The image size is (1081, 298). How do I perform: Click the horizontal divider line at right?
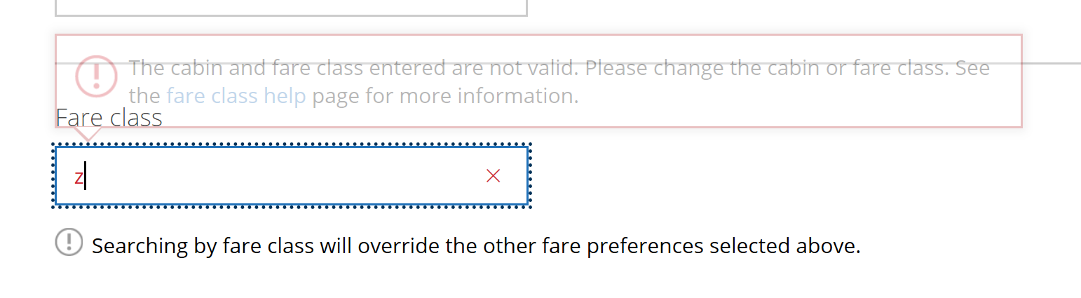coord(1052,63)
